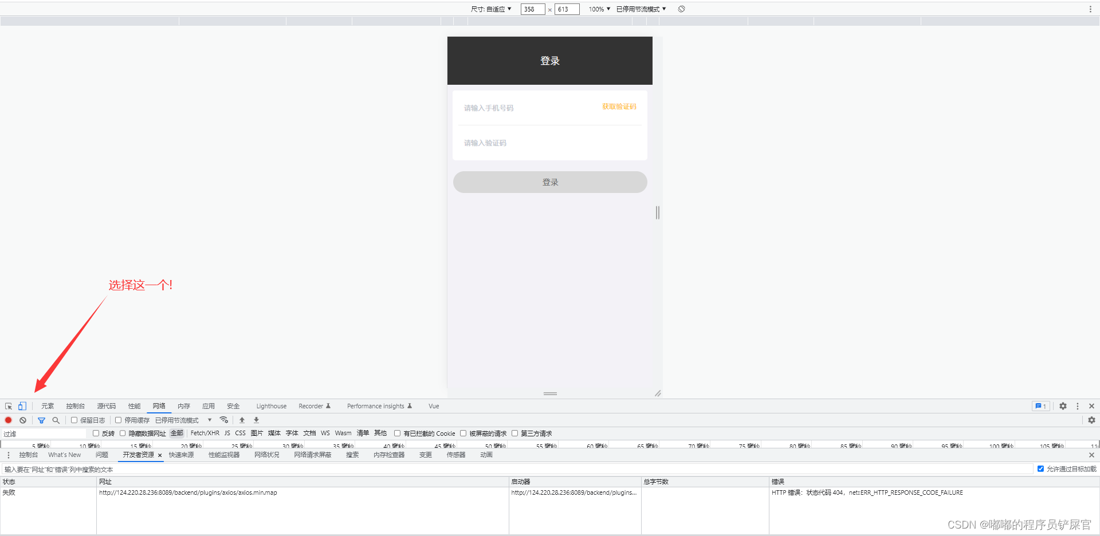Toggle 停用缓存 checkbox

tap(118, 420)
